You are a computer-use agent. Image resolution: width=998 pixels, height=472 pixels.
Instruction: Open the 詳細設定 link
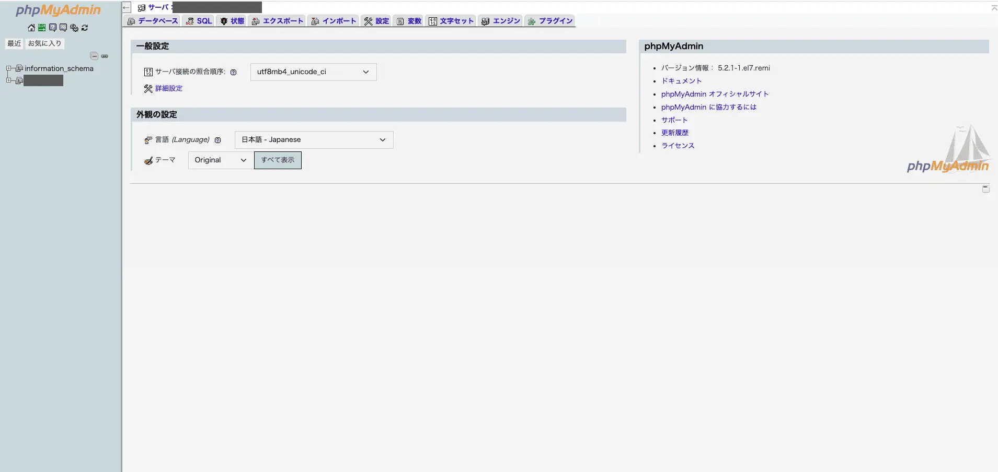point(169,89)
